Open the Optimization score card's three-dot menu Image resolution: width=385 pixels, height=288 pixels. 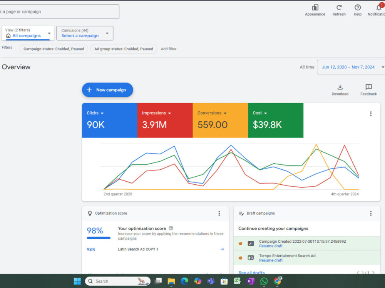[x=219, y=213]
